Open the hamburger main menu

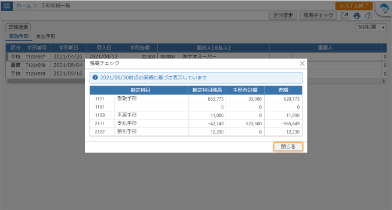click(7, 6)
